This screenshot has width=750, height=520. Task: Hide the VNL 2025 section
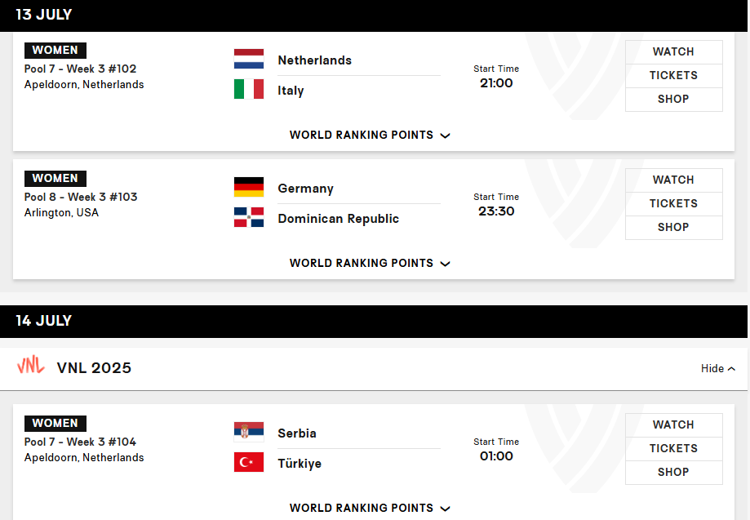pos(718,368)
